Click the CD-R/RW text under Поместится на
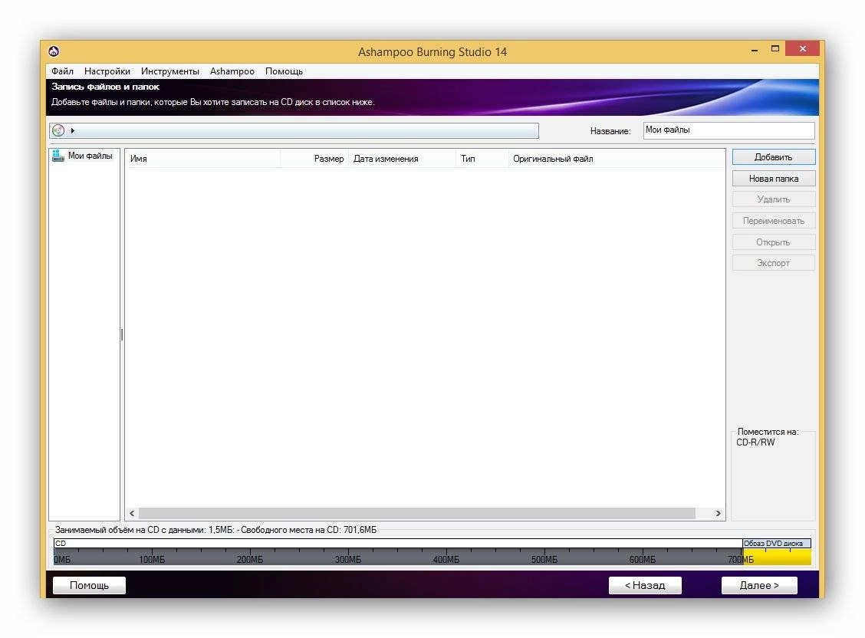The width and height of the screenshot is (865, 638). click(x=755, y=442)
